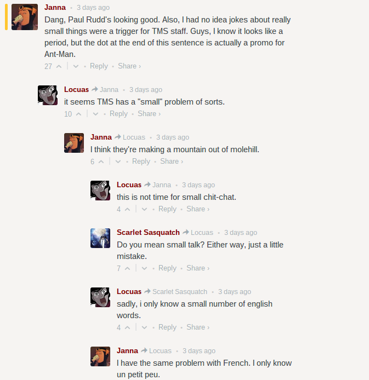369x380 pixels.
Task: Downvote Janna's Paul Rudd comment
Action: coord(76,66)
